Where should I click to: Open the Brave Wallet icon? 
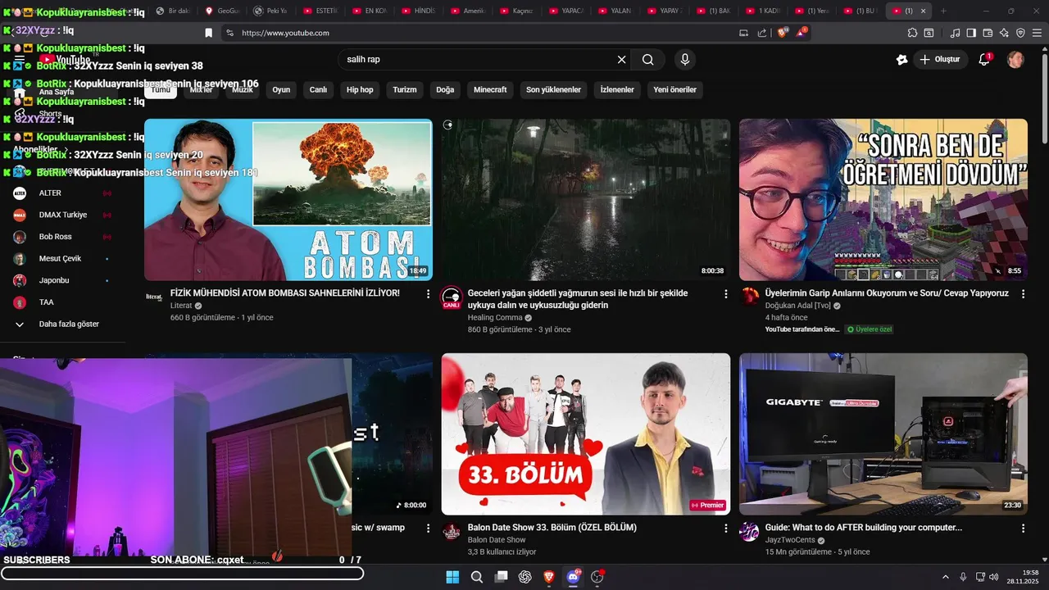click(988, 33)
